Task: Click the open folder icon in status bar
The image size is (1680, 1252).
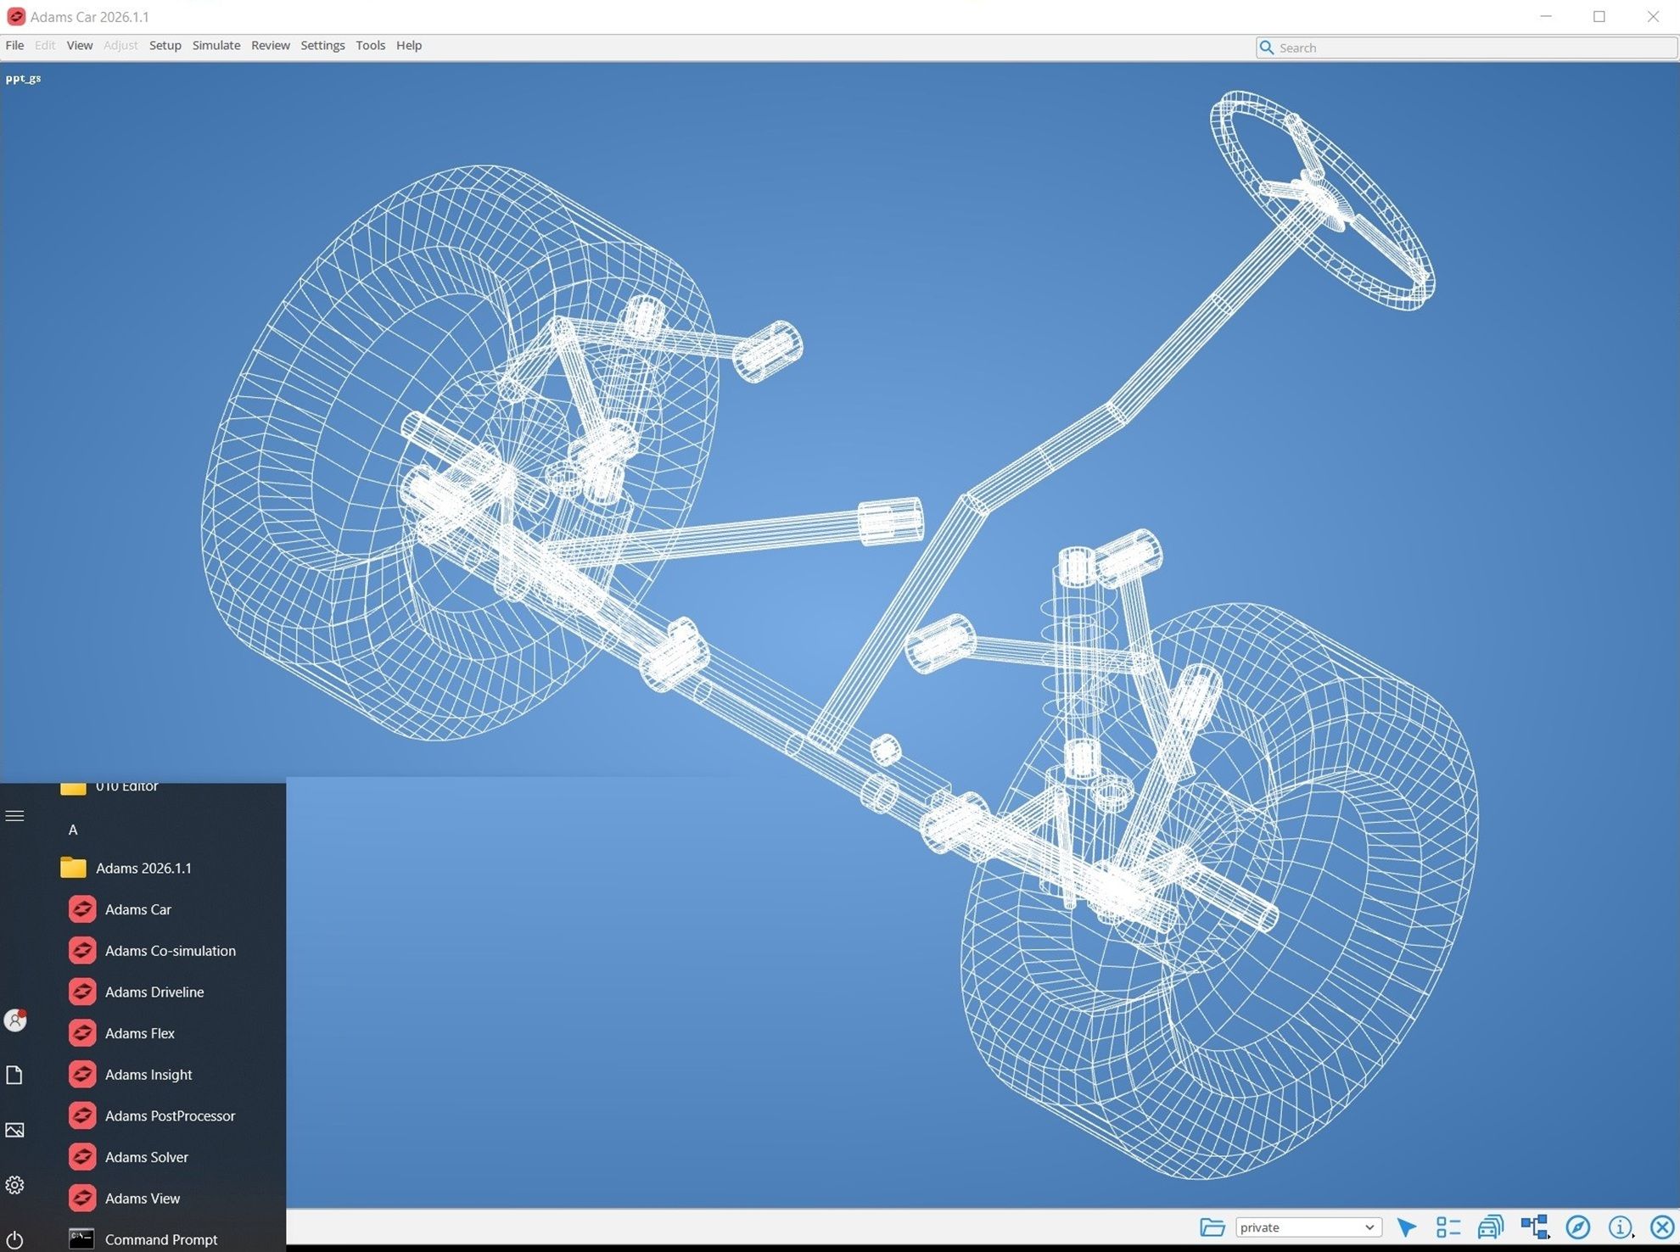Action: [1212, 1227]
